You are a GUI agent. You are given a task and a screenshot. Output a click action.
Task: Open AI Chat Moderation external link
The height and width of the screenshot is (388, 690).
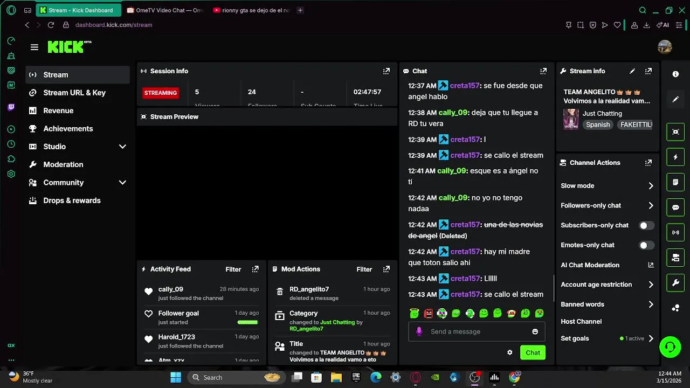click(x=651, y=265)
